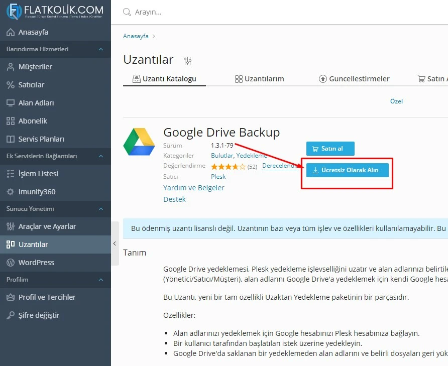Click the filter icon next to Uzantılar heading
448x366 pixels.
point(187,60)
